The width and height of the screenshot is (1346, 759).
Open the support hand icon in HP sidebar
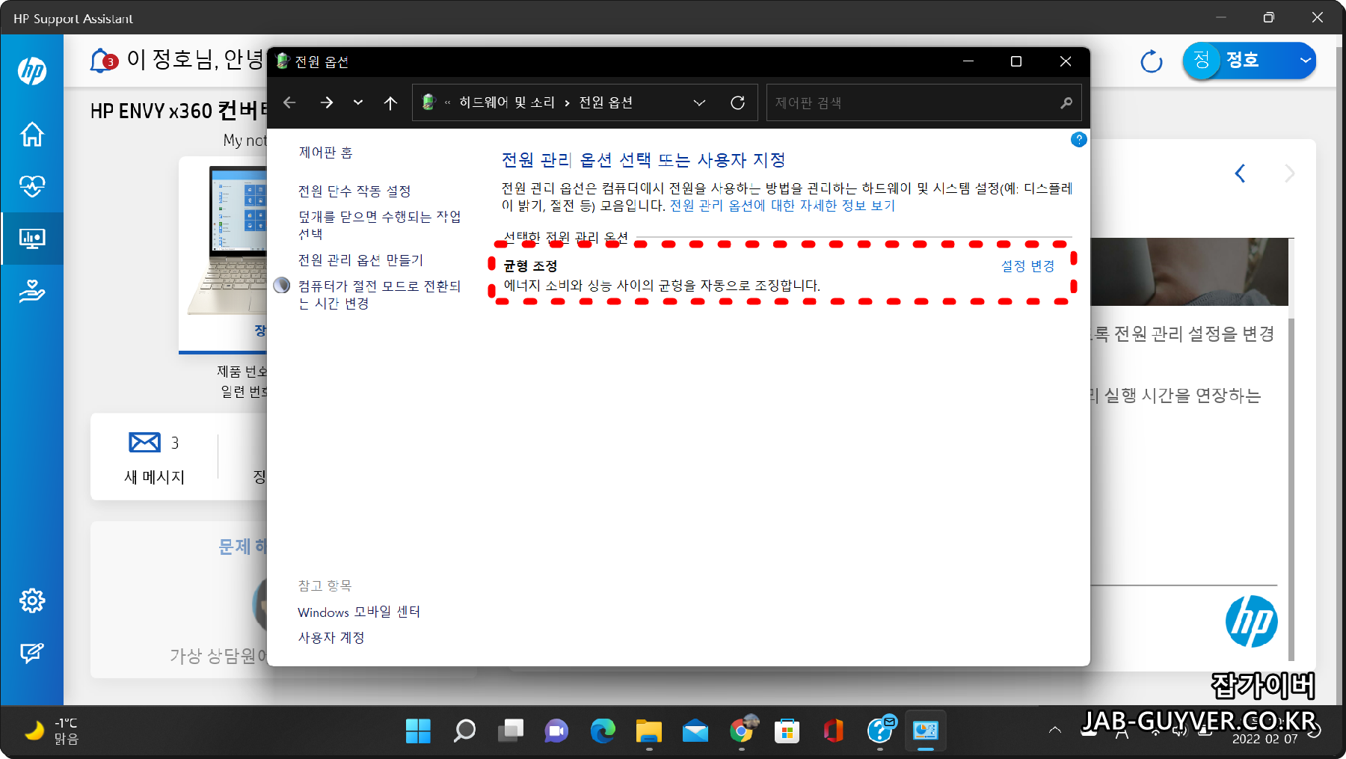(32, 291)
